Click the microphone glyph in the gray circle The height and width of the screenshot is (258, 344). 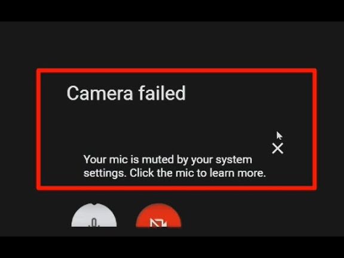point(94,222)
